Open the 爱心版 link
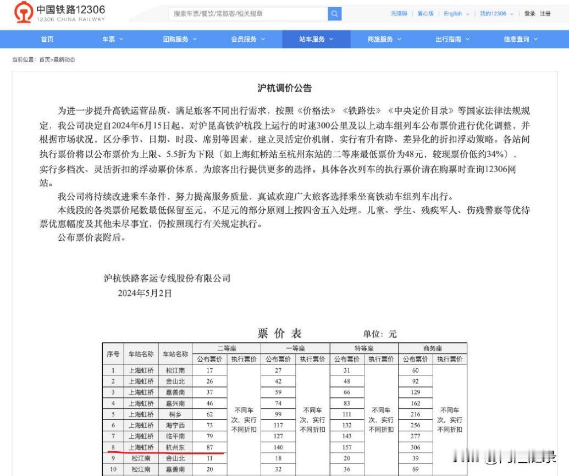Image resolution: width=569 pixels, height=476 pixels. coord(426,14)
